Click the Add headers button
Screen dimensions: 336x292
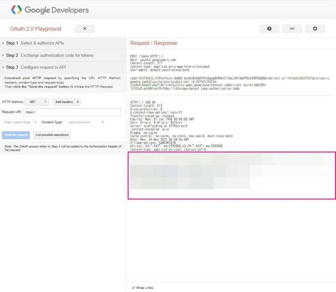click(x=64, y=102)
